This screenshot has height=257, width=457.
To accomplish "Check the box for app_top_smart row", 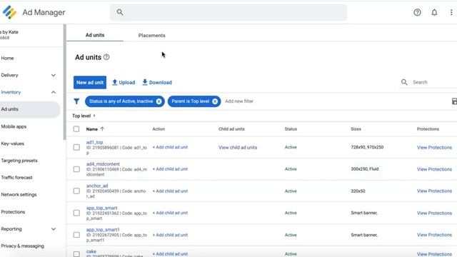I will coord(76,213).
